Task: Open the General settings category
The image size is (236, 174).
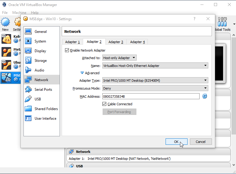Action: click(x=41, y=32)
